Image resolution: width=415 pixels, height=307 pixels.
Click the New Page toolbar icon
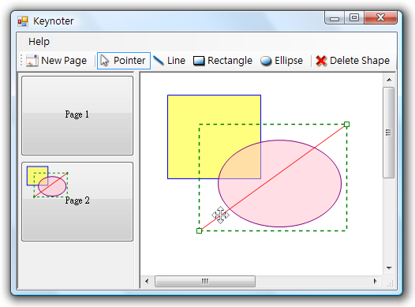click(32, 61)
